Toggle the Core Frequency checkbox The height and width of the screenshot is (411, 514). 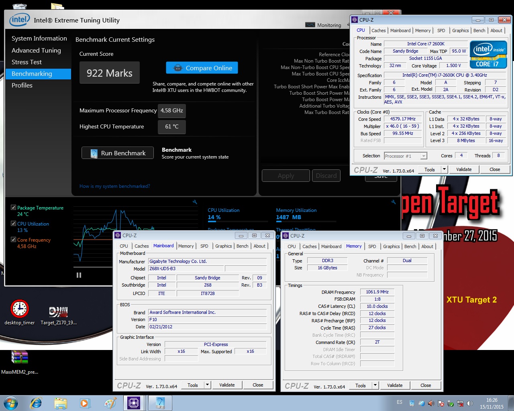point(13,240)
